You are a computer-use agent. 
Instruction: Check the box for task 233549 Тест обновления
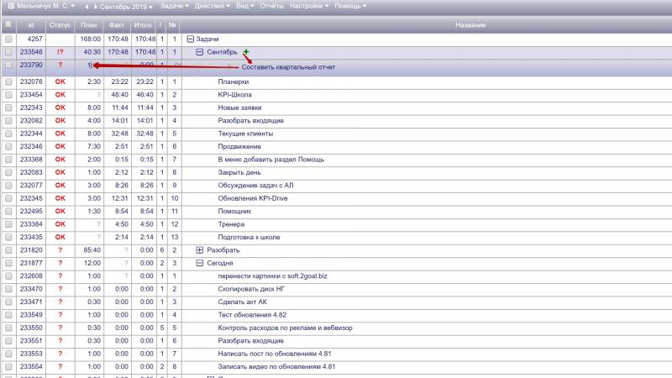8,315
